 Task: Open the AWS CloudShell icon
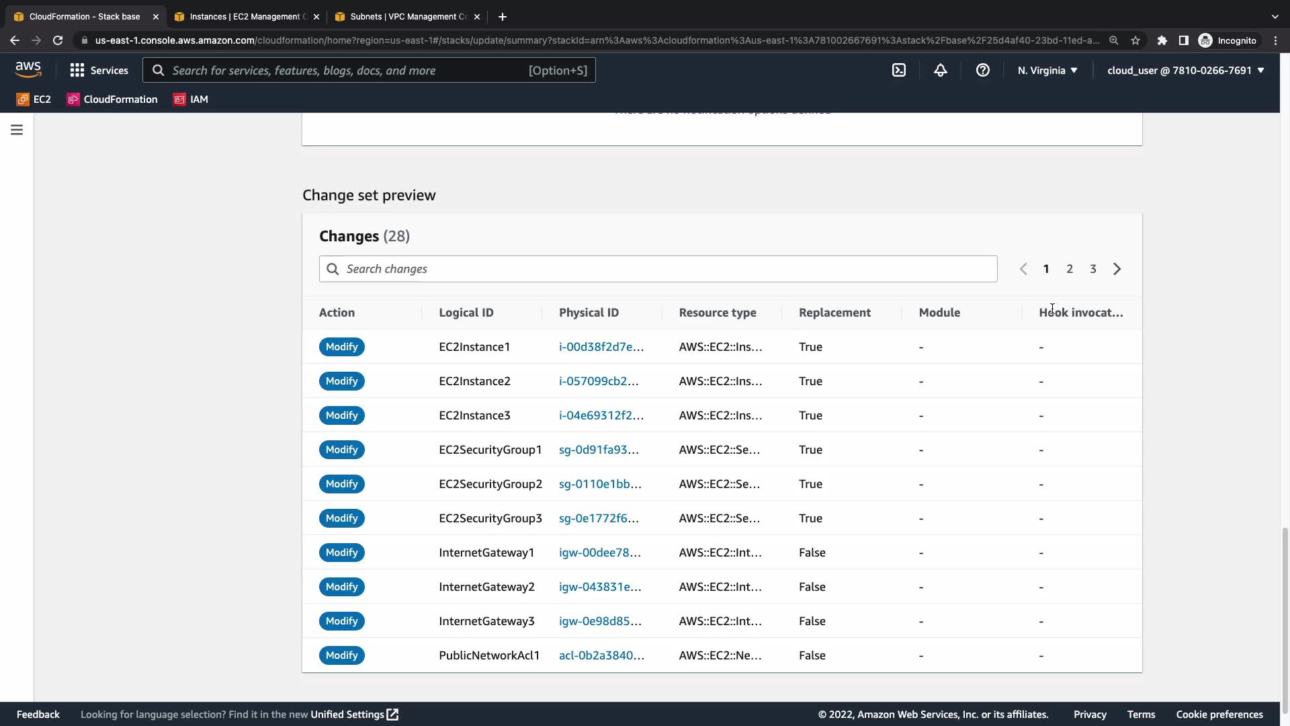[x=899, y=70]
